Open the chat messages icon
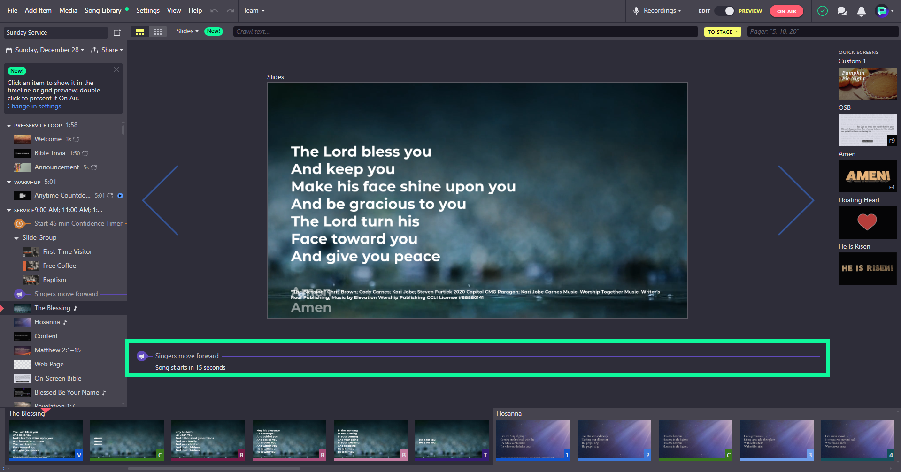Screen dimensions: 901x472 pyautogui.click(x=842, y=11)
